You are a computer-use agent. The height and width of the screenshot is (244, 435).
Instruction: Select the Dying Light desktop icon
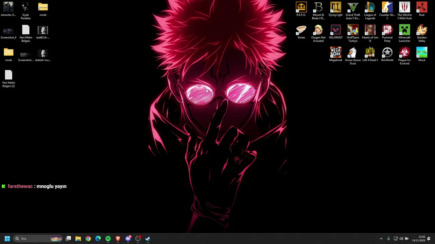click(335, 9)
